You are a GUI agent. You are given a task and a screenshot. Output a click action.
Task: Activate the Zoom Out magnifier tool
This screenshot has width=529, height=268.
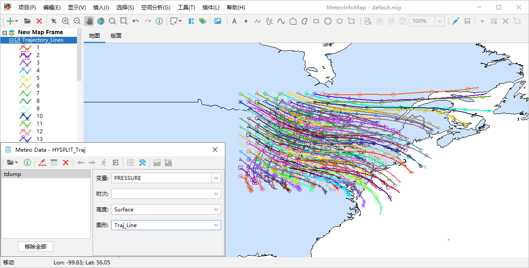(x=77, y=21)
